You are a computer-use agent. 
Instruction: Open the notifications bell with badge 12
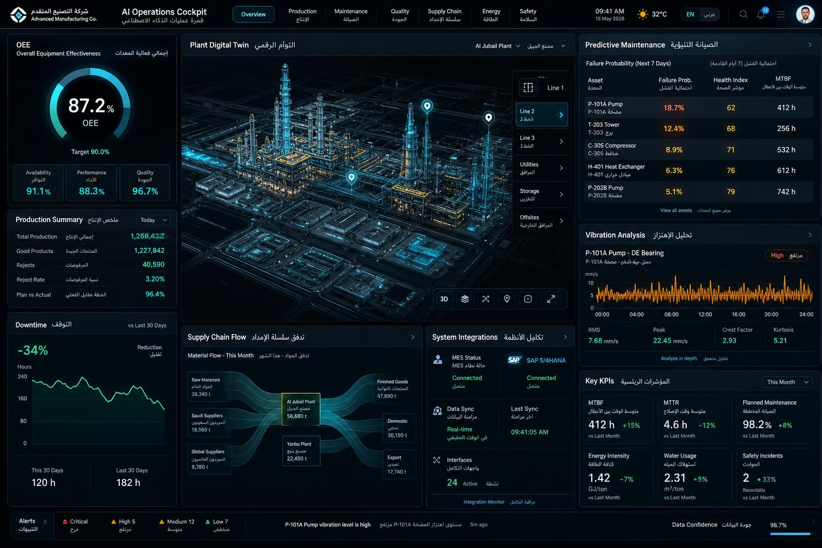pyautogui.click(x=762, y=14)
